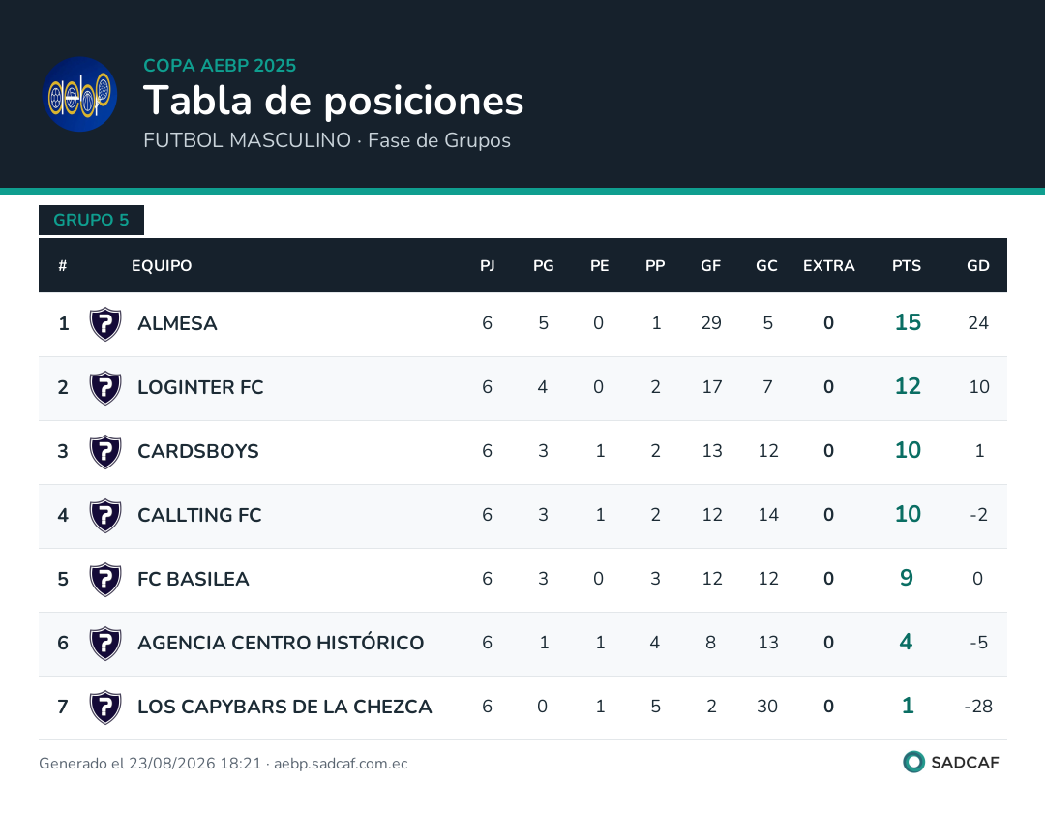Click the aebp.sadcaf.com.ec footer text
The width and height of the screenshot is (1045, 813).
[x=341, y=764]
